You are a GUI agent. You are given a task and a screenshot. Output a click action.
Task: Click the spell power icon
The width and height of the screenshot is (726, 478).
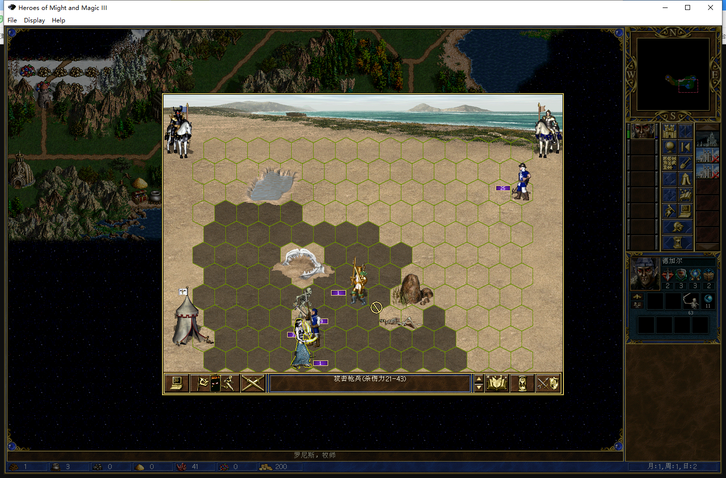pyautogui.click(x=695, y=275)
